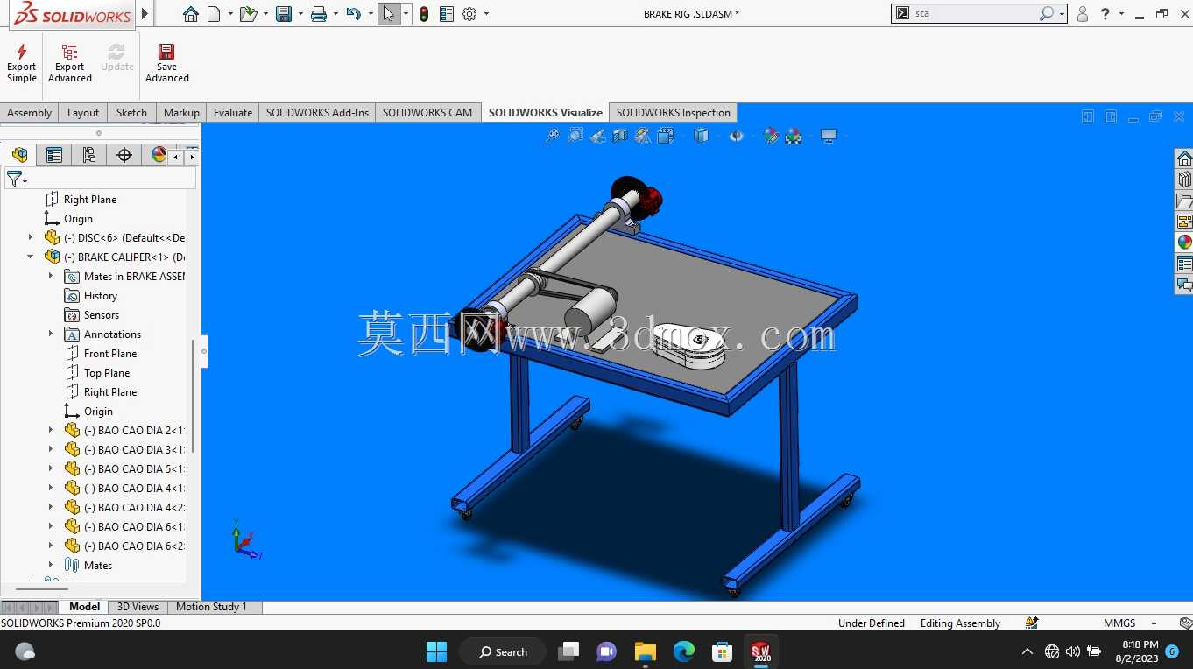
Task: Click the Windows Start button
Action: (436, 651)
